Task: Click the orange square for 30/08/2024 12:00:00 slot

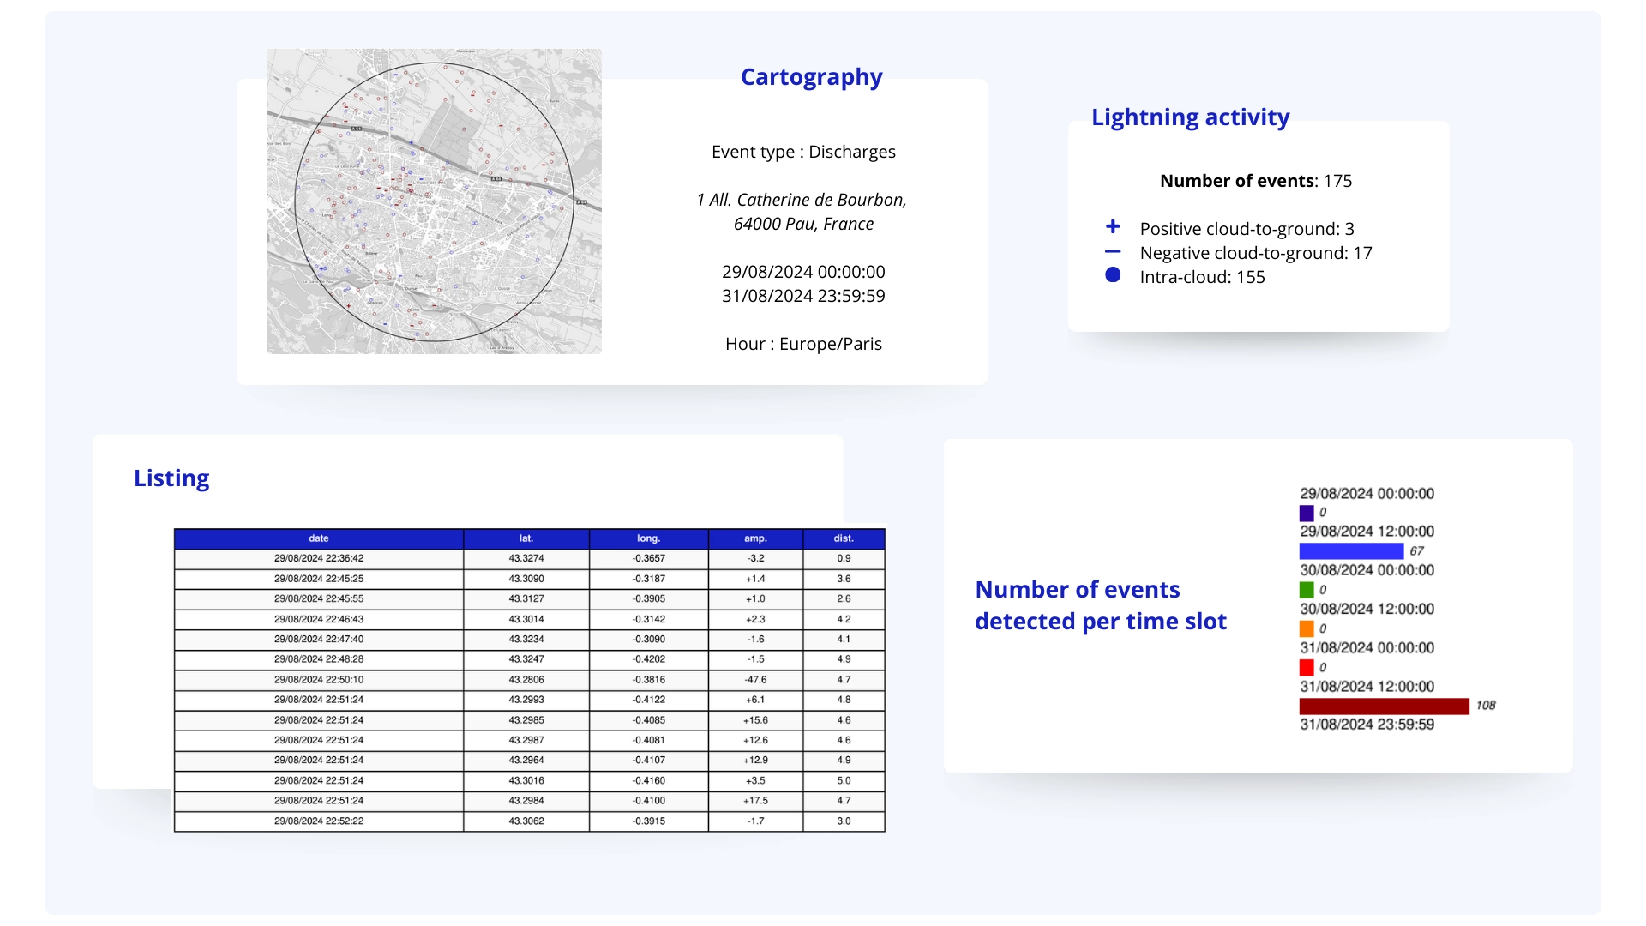Action: click(1306, 628)
